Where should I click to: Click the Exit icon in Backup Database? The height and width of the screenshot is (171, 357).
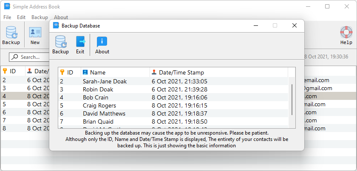[80, 42]
